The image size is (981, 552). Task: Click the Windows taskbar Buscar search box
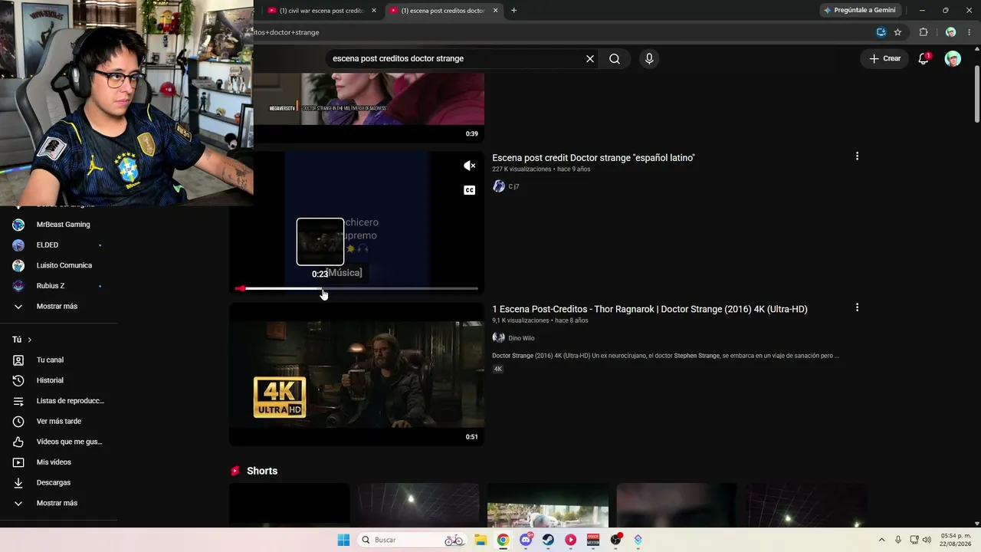tap(412, 540)
